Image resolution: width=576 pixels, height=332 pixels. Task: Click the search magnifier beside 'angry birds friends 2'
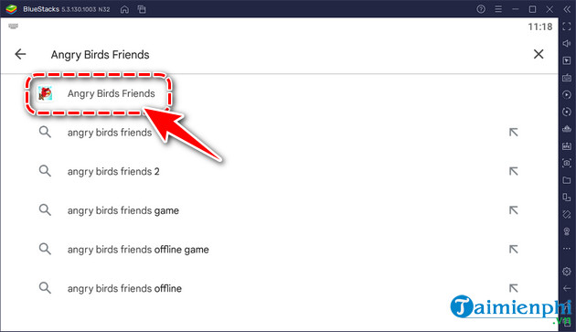[x=45, y=171]
